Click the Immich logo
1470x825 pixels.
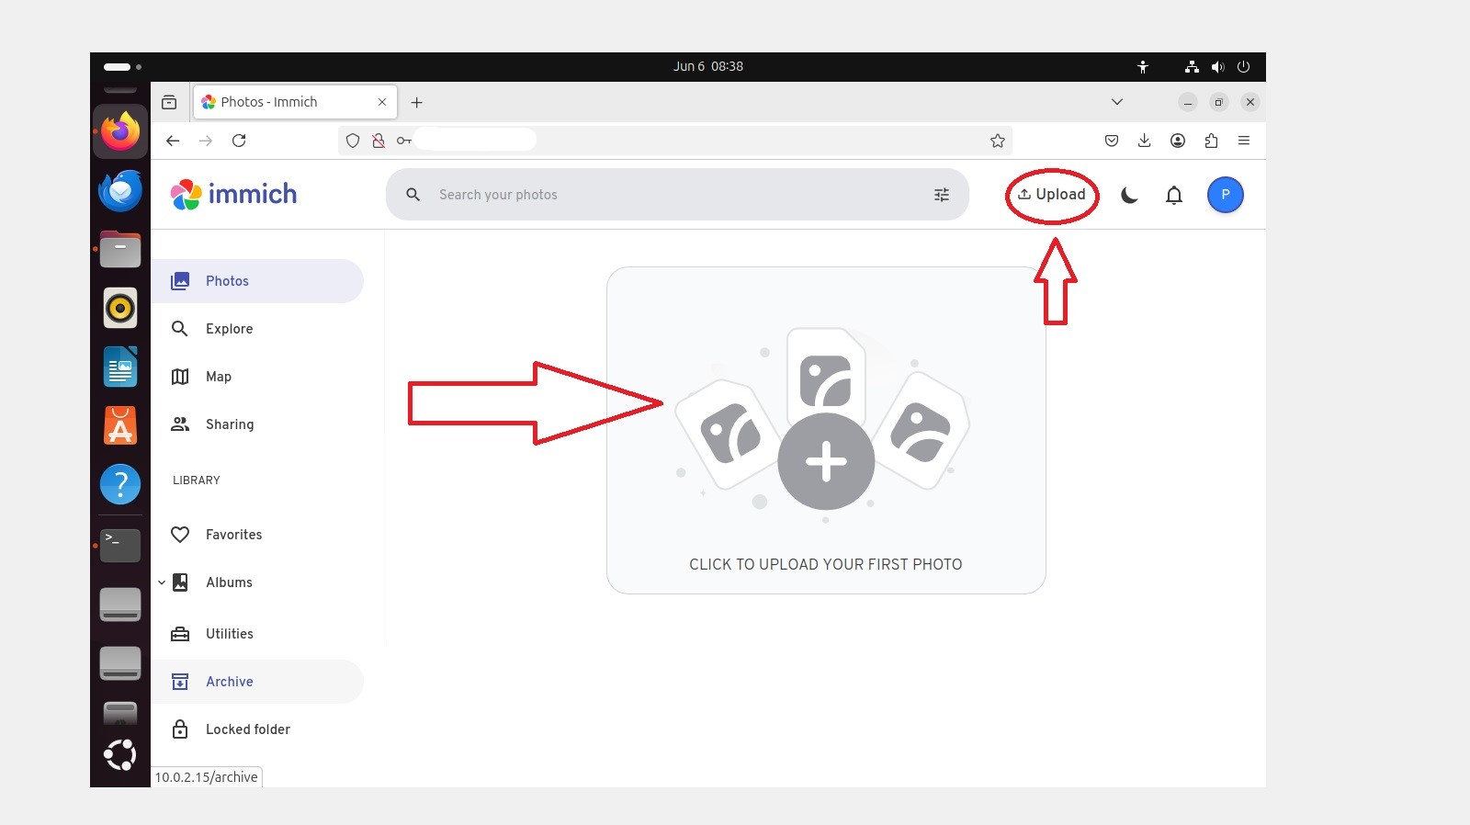point(234,194)
